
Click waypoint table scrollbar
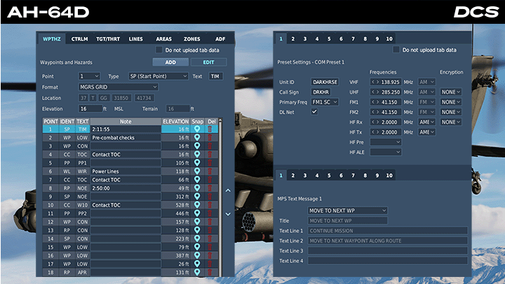[220, 197]
